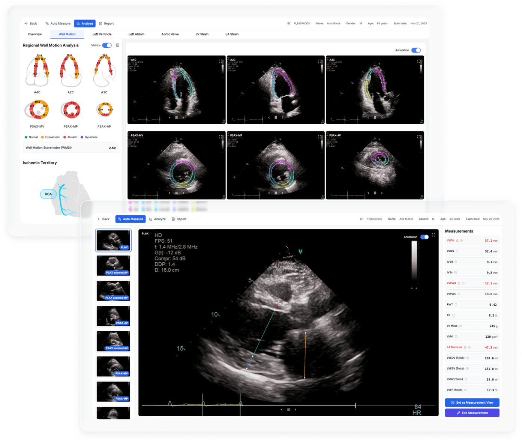522x442 pixels.
Task: Toggle Annotation off in the wall motion viewer
Action: click(416, 50)
